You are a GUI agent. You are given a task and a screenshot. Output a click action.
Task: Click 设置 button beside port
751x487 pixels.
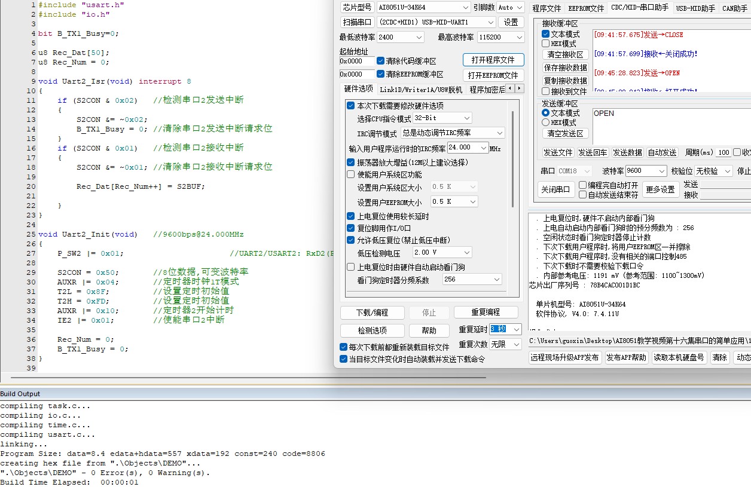[511, 22]
